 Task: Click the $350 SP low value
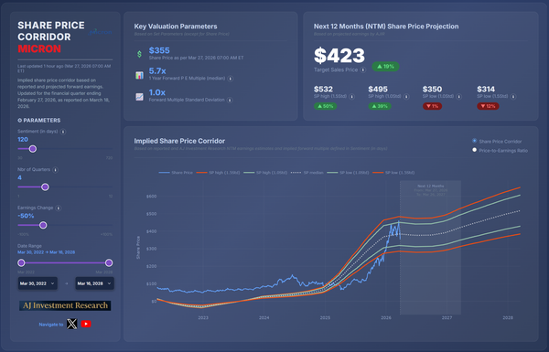pos(432,90)
